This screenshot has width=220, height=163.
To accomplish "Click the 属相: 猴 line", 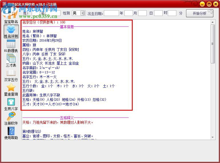I will click(29, 45).
